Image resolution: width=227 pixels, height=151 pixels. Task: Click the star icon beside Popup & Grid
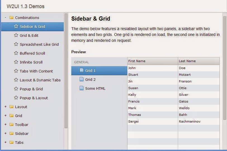pyautogui.click(x=16, y=89)
